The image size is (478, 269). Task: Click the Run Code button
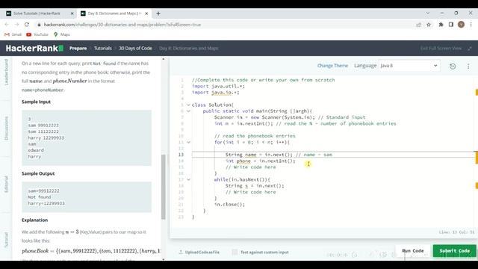click(413, 251)
